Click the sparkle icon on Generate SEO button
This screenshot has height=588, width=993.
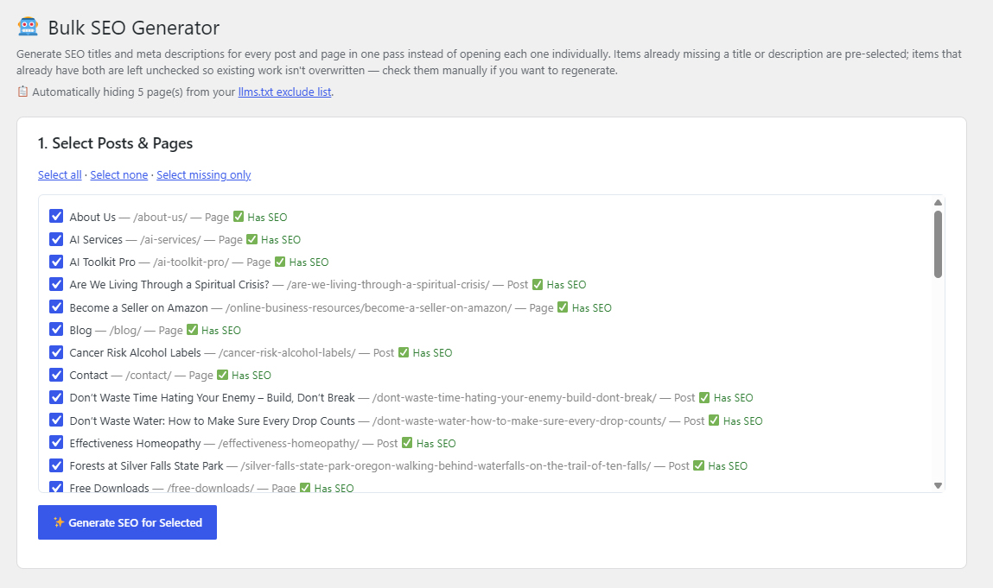click(59, 522)
